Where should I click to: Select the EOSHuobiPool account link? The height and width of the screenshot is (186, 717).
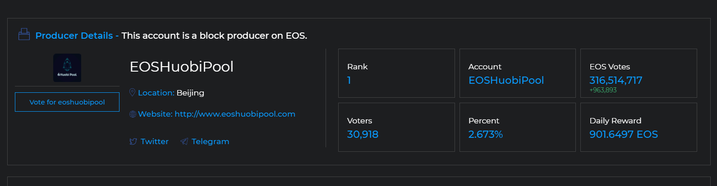click(506, 80)
